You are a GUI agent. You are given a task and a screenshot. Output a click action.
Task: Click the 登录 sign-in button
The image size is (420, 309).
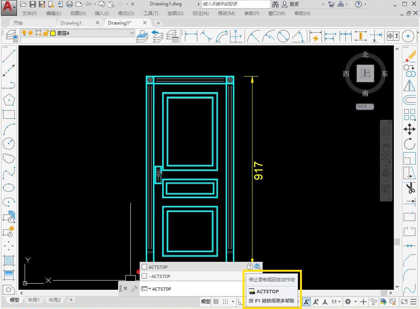294,4
